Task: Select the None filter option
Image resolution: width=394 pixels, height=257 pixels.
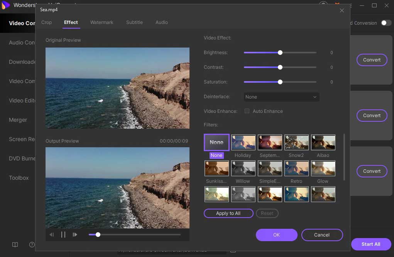Action: point(216,142)
